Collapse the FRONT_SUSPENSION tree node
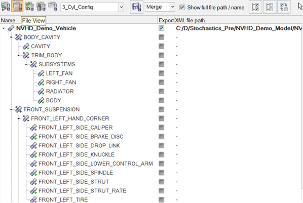This screenshot has width=303, height=203. (11, 109)
